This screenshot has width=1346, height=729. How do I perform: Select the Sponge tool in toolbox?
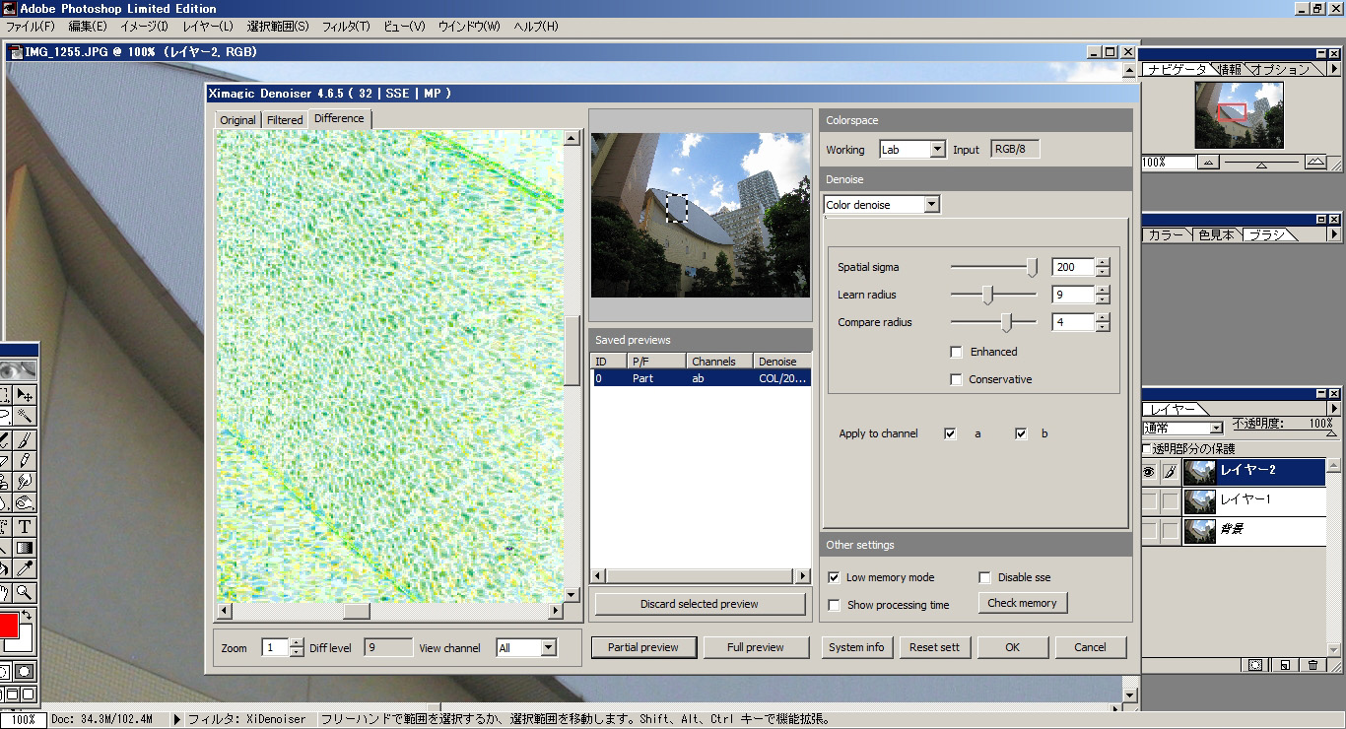pos(25,501)
